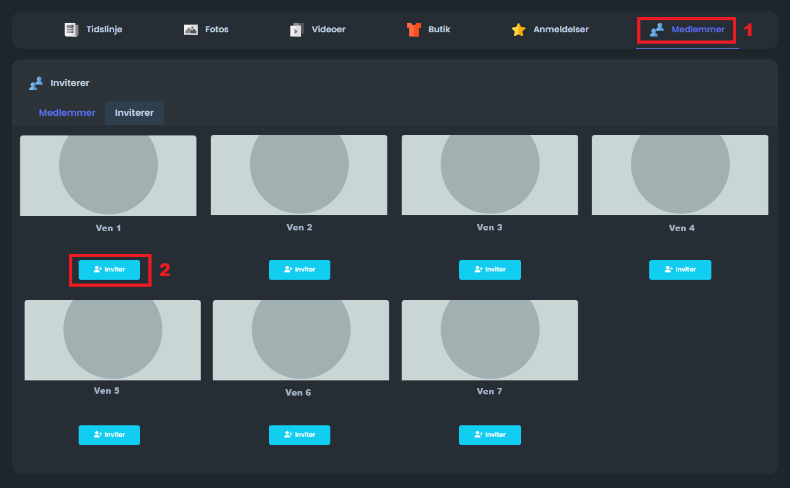Click the Ven 1 avatar placeholder
The image size is (790, 488).
click(108, 175)
